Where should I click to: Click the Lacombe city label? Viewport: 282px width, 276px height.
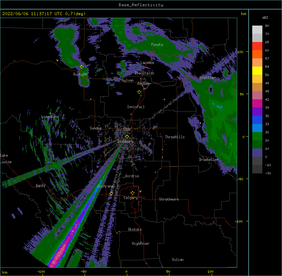pos(147,63)
